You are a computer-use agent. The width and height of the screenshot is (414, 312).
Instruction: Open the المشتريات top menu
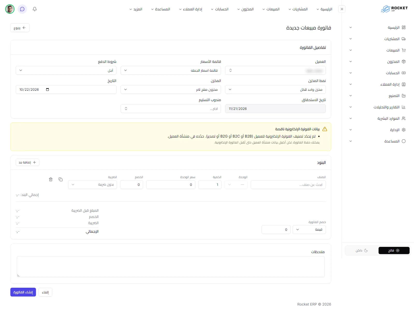pyautogui.click(x=298, y=9)
